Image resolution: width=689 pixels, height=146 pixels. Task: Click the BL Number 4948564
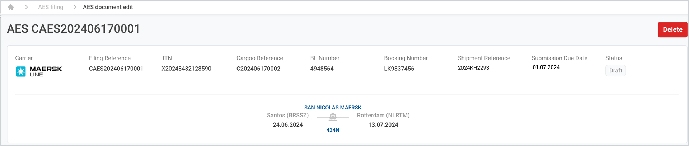click(x=322, y=69)
